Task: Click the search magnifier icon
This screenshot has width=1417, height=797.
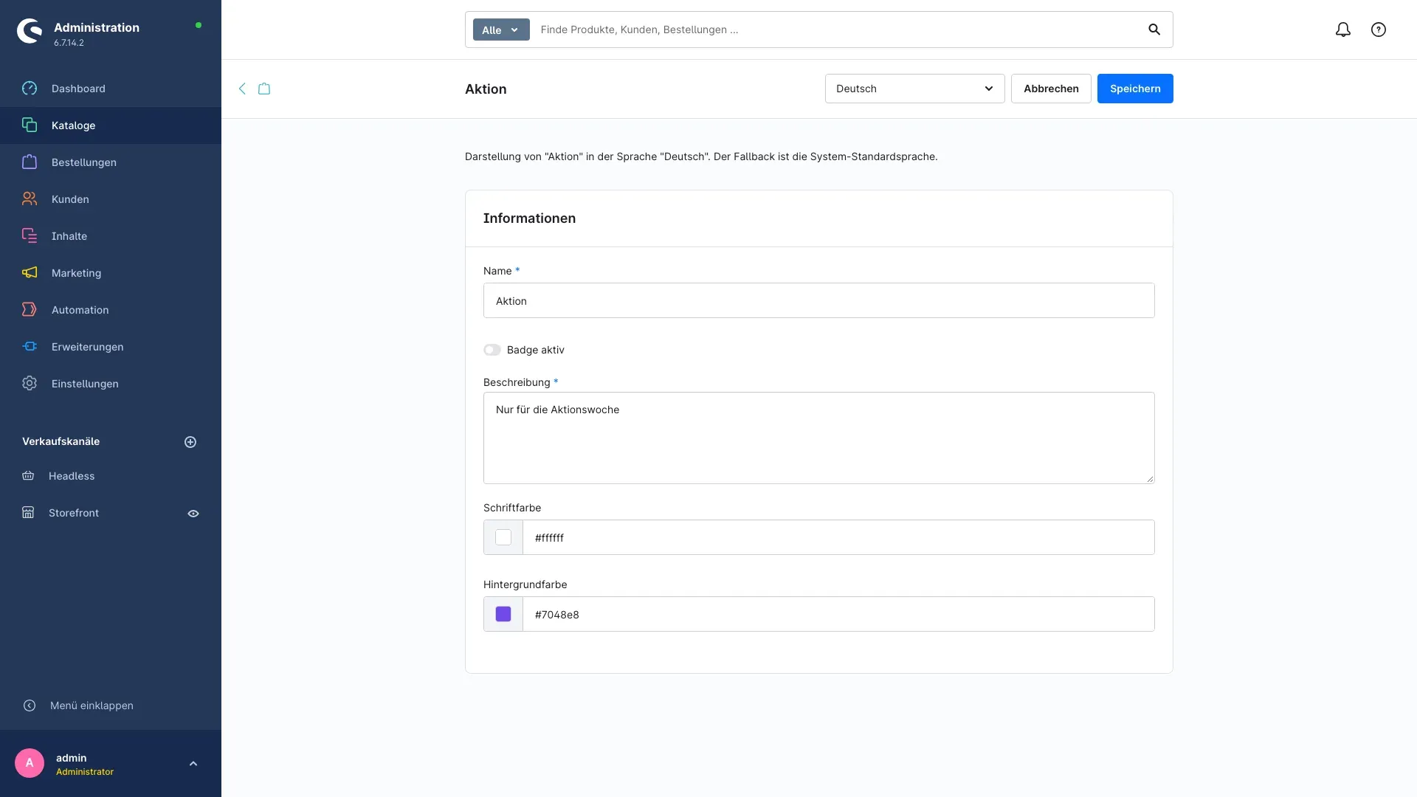Action: 1154,30
